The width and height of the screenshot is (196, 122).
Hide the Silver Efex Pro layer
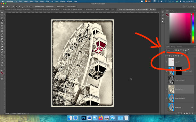coord(166,89)
